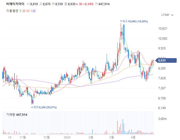Click the tallest blue volume bar in March

click(123, 127)
